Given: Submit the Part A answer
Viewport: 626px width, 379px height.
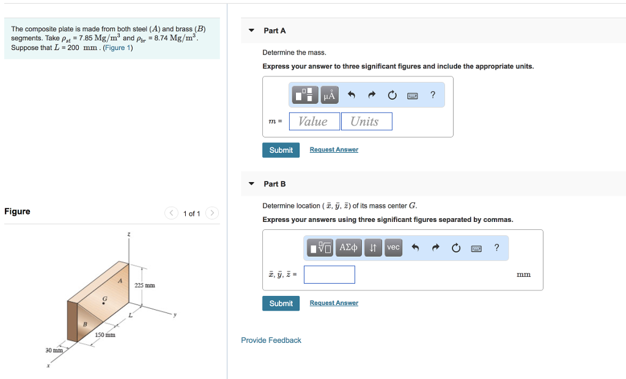Looking at the screenshot, I should pyautogui.click(x=281, y=149).
